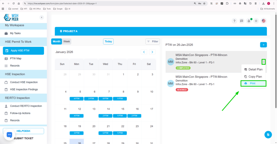Open Detail Plan from the menu
Screen dimensions: 277x144
click(253, 69)
